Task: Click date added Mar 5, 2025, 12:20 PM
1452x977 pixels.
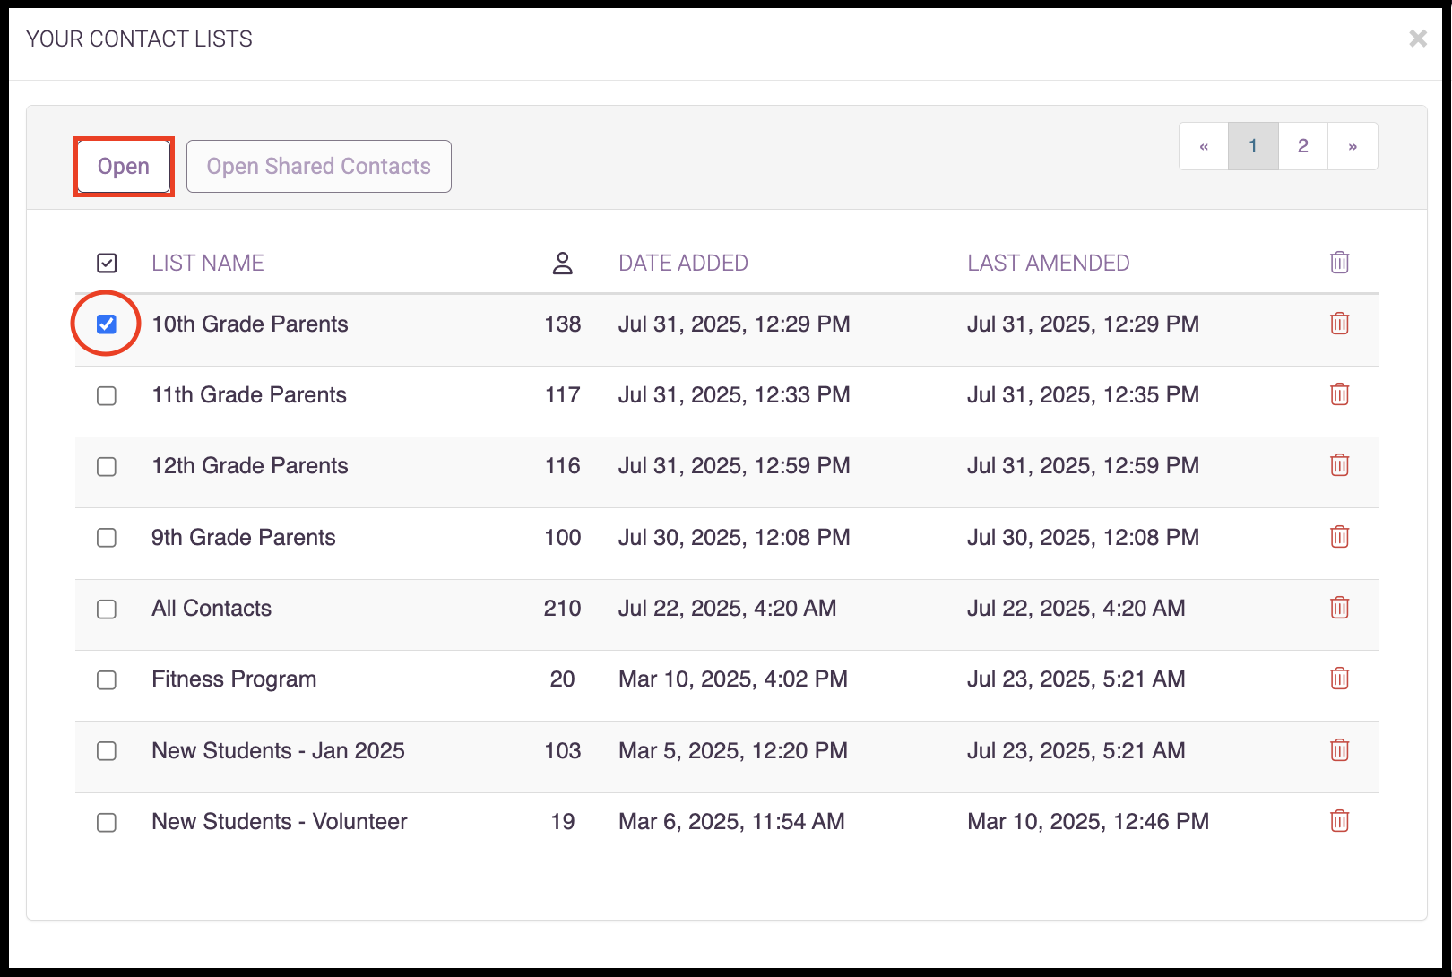Action: click(x=733, y=751)
